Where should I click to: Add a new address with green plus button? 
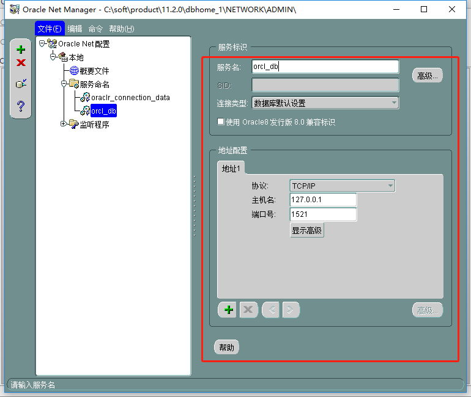tap(228, 310)
